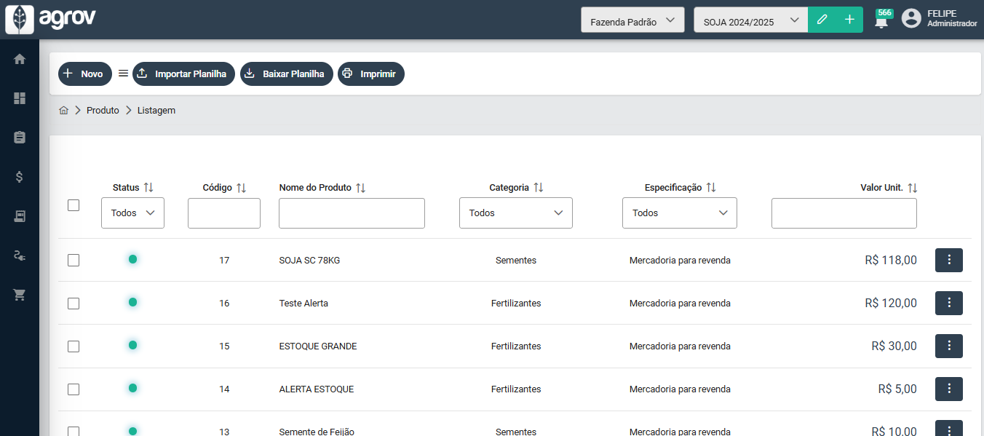Image resolution: width=984 pixels, height=436 pixels.
Task: Click the green plus icon to add safra
Action: (849, 20)
